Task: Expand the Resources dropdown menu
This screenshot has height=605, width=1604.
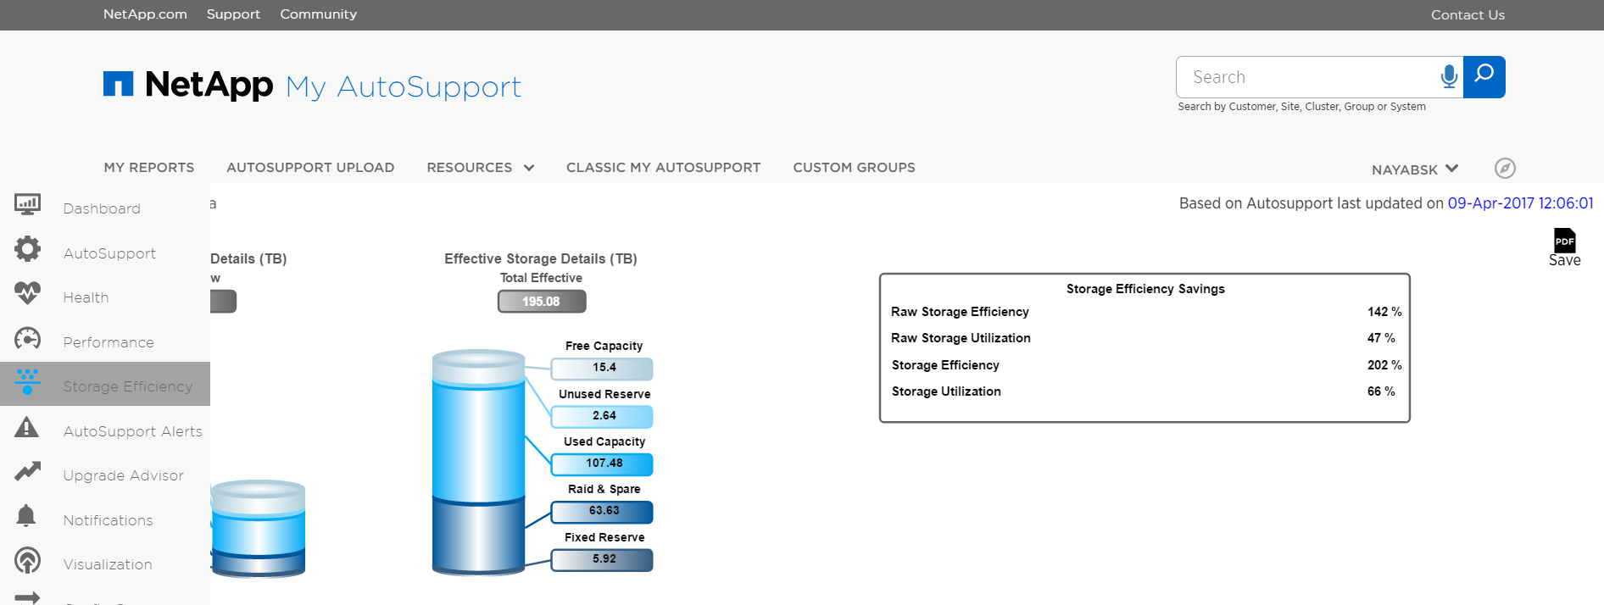Action: click(480, 168)
